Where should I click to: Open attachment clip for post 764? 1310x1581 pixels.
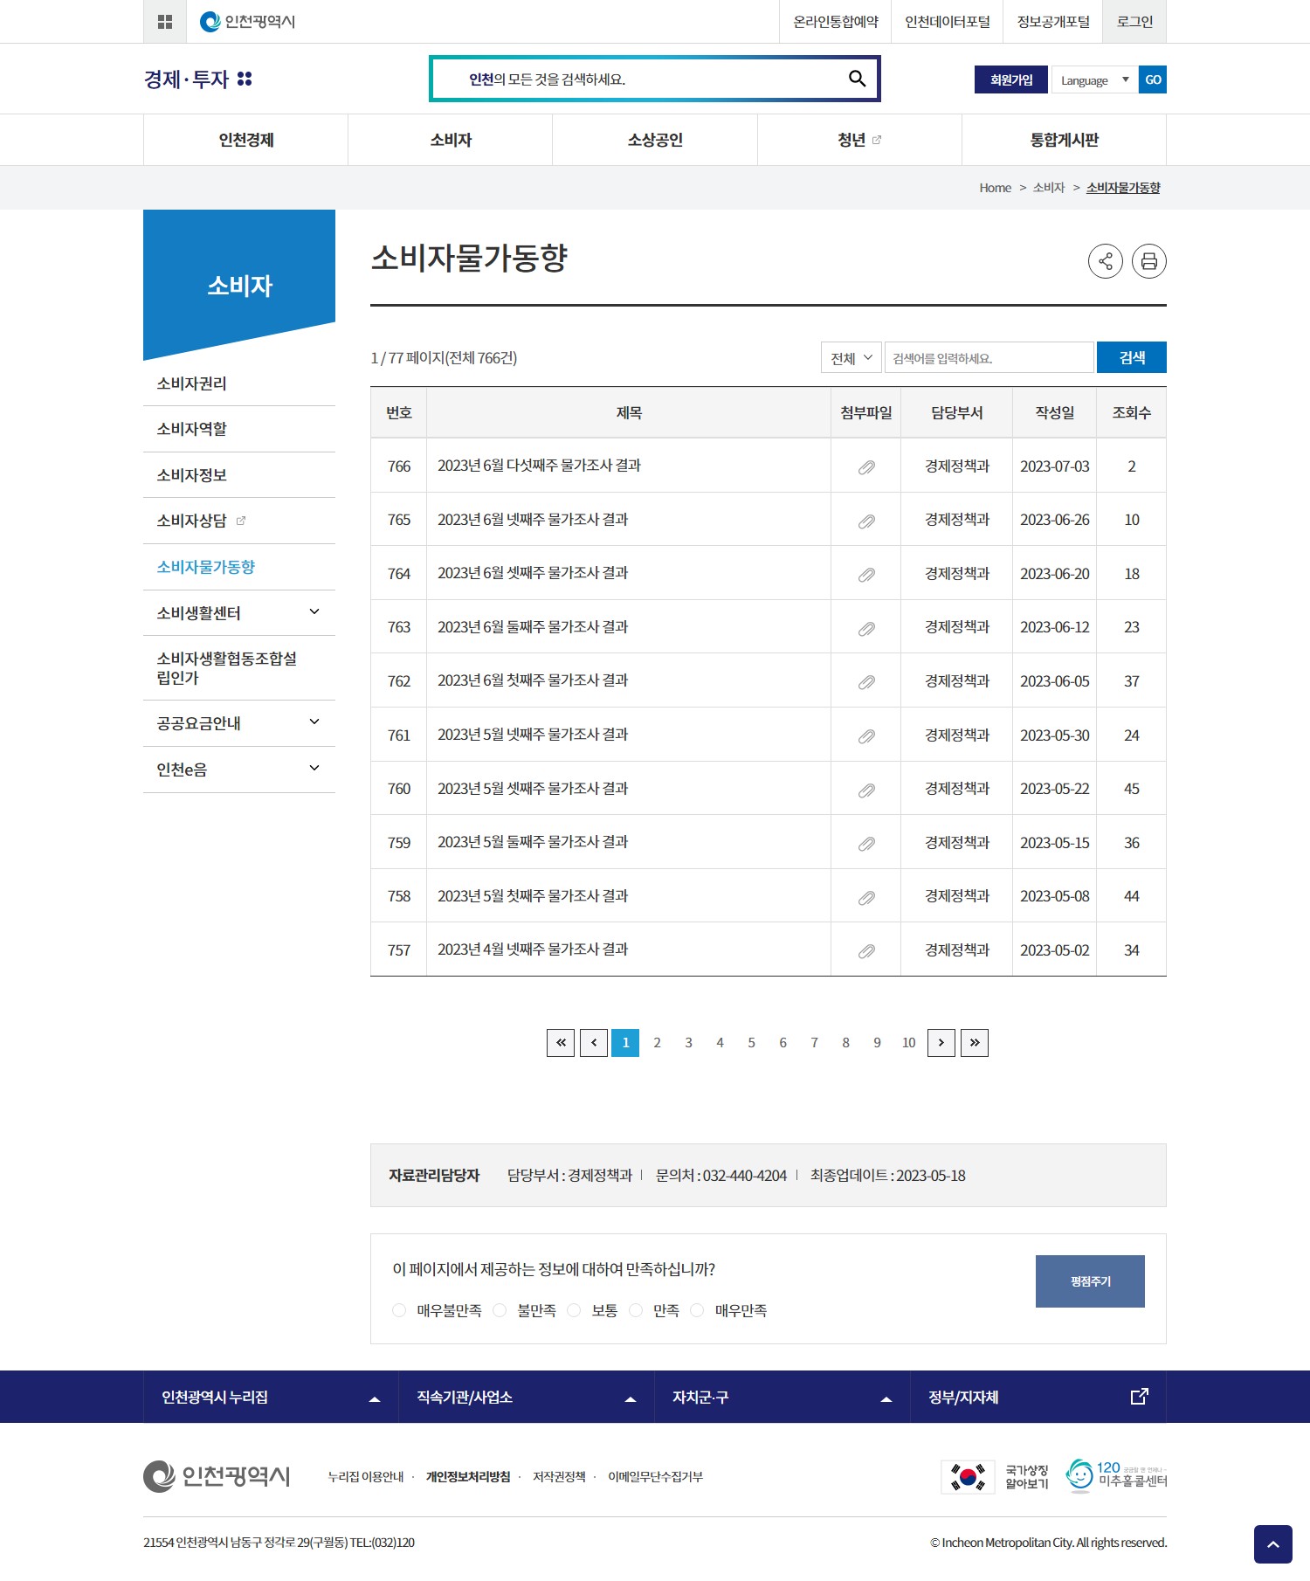pos(866,575)
